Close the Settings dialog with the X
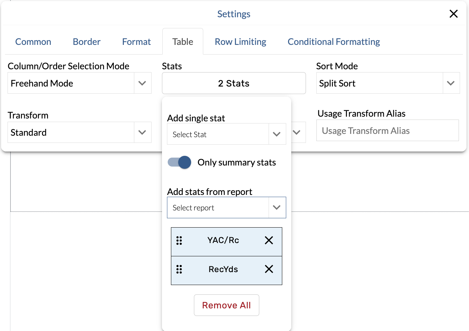Screen dimensions: 469x331 coord(454,14)
